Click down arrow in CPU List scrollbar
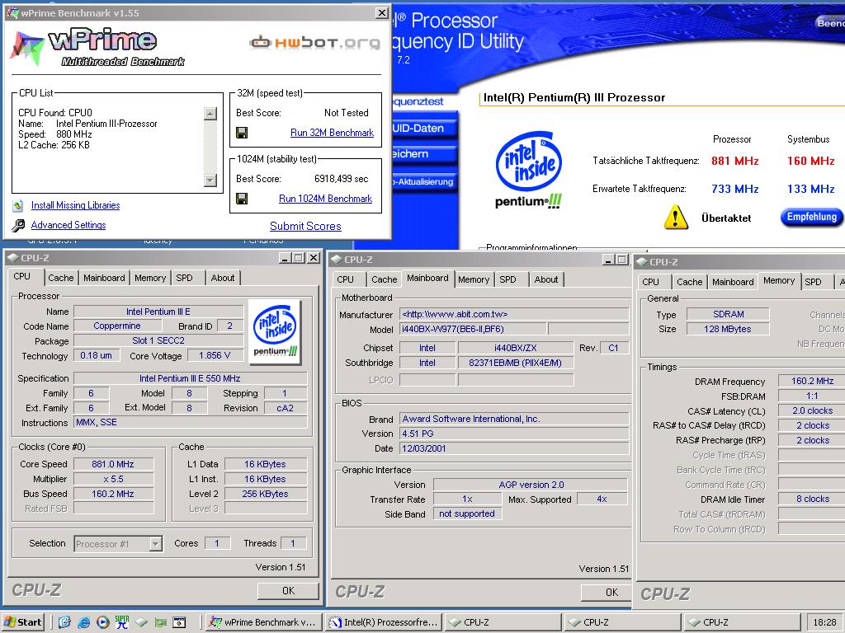This screenshot has width=845, height=633. coord(210,180)
